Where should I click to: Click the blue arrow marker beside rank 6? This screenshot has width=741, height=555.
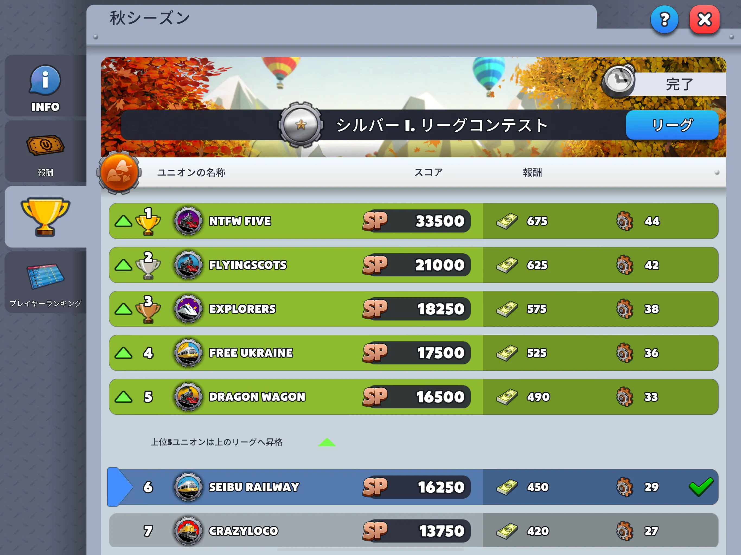click(x=120, y=487)
